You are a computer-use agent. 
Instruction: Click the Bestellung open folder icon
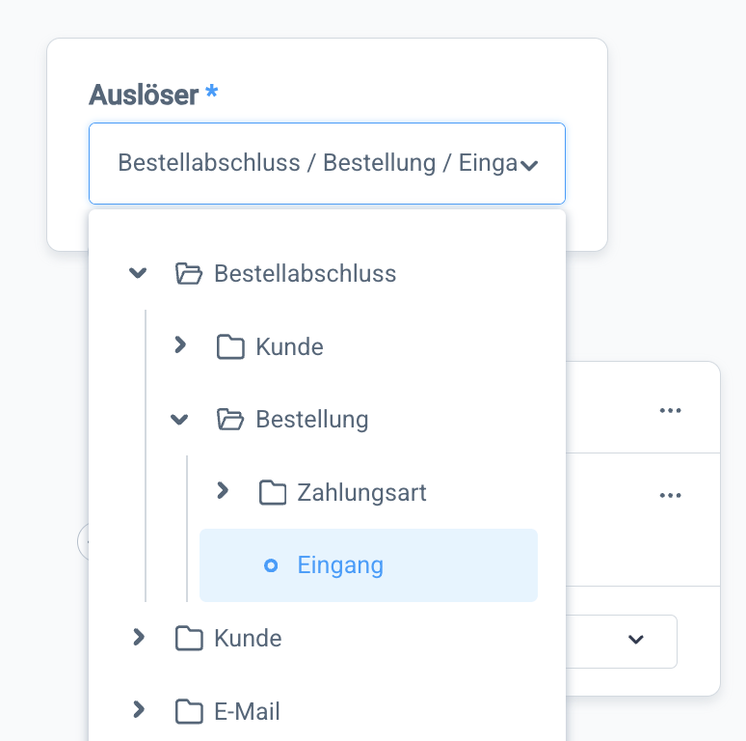coord(230,420)
